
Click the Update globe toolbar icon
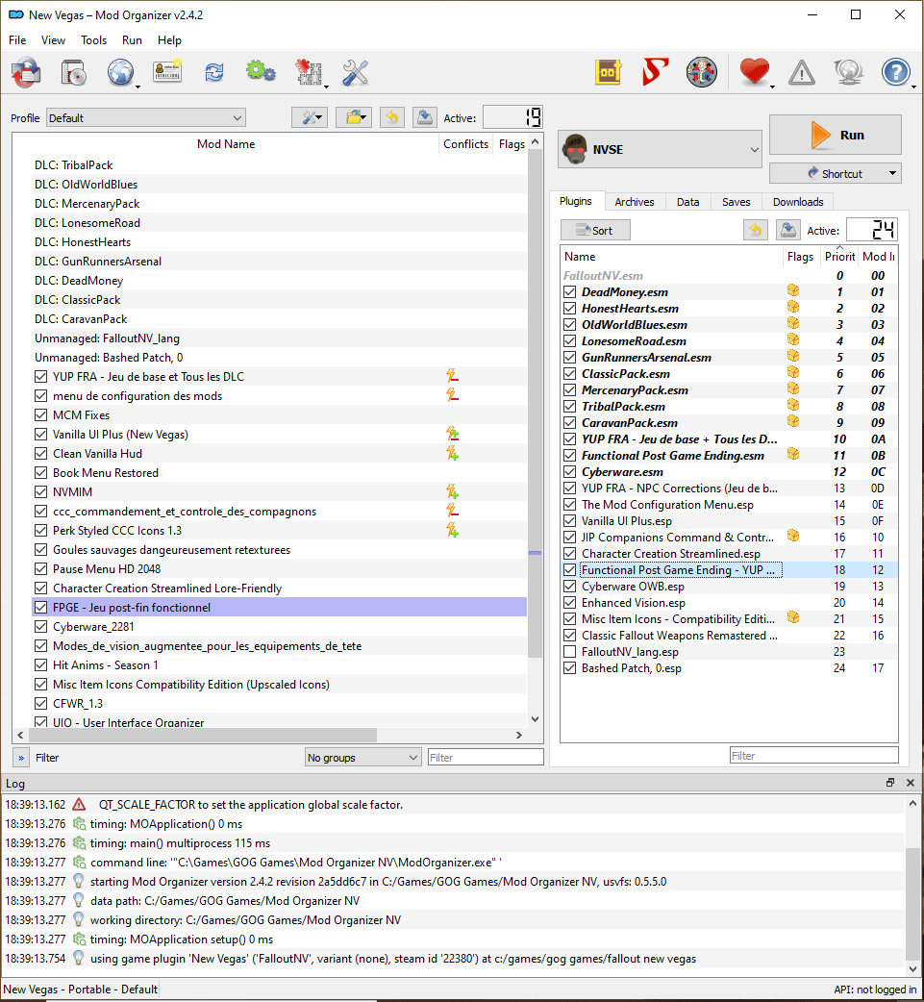(849, 72)
